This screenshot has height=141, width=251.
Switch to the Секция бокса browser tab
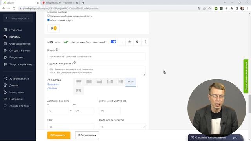pos(60,3)
